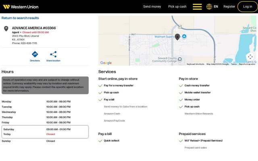Click the Mobile wallet transfer label
The width and height of the screenshot is (258, 161).
pyautogui.click(x=198, y=93)
